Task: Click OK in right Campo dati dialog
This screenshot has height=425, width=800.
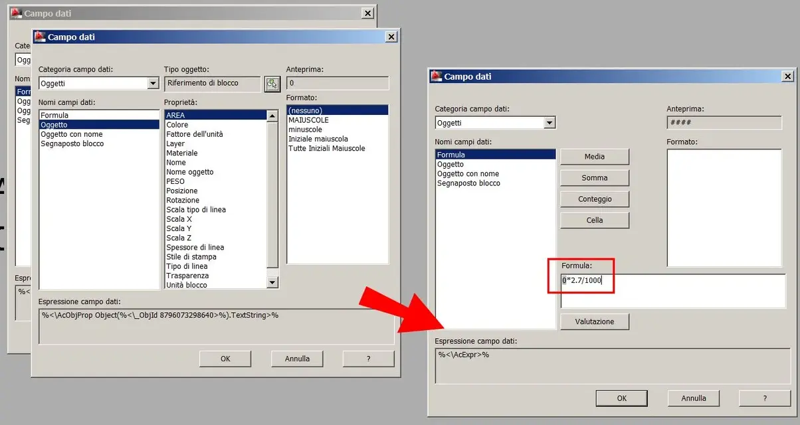Action: click(x=622, y=398)
